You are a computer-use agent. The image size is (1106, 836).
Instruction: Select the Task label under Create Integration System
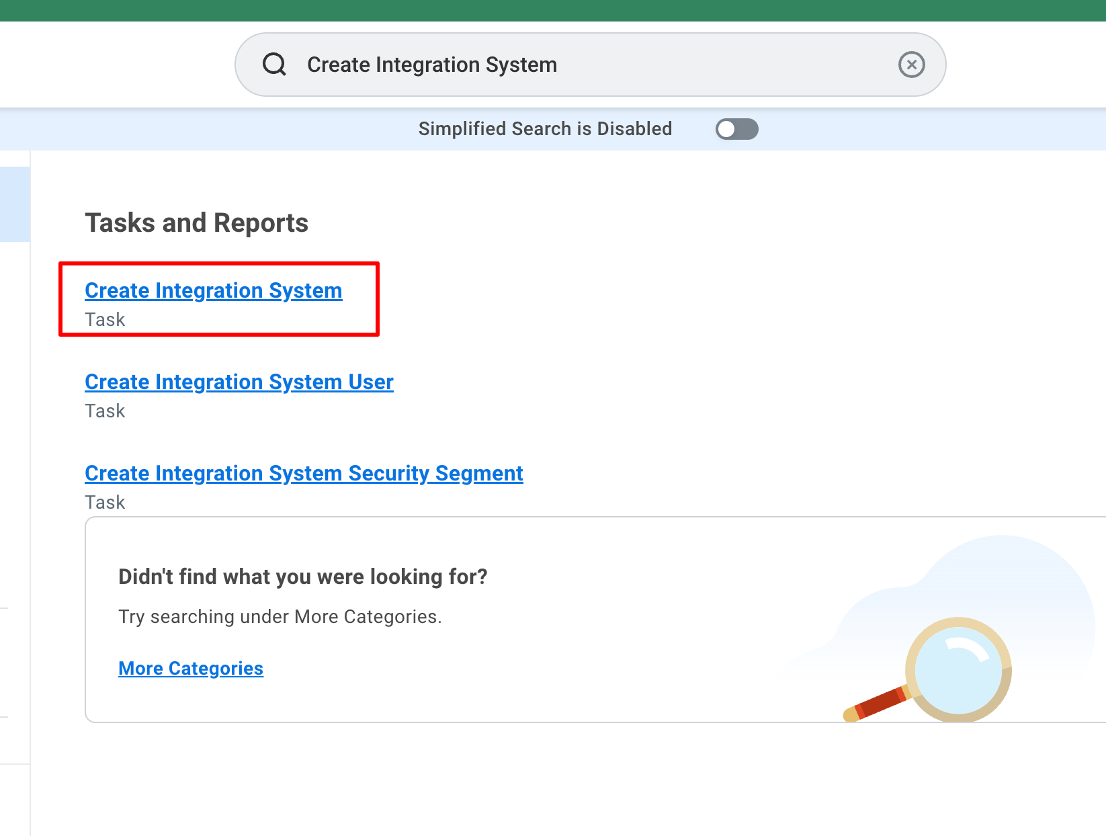coord(105,319)
